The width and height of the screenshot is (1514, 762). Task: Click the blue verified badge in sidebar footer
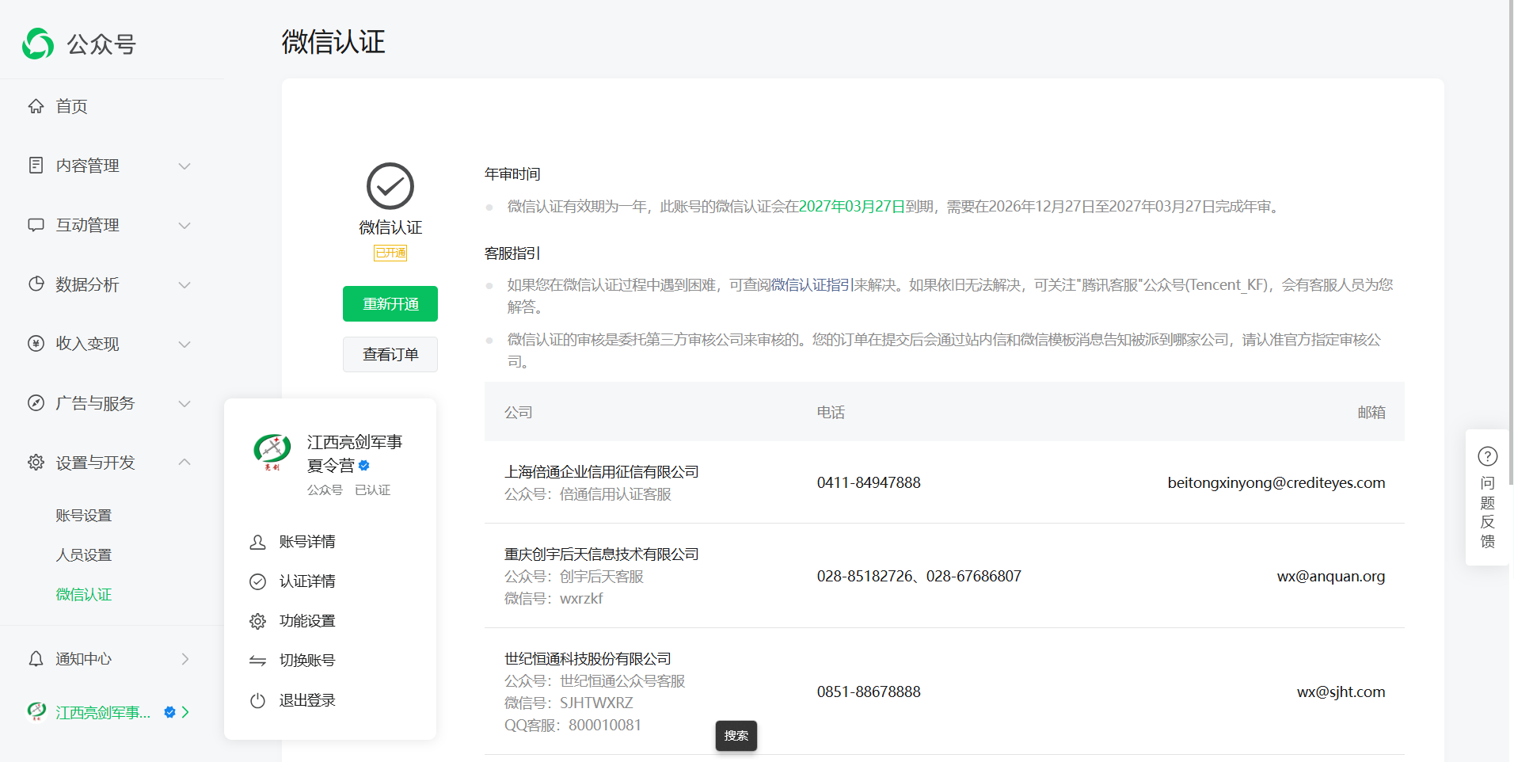(169, 712)
